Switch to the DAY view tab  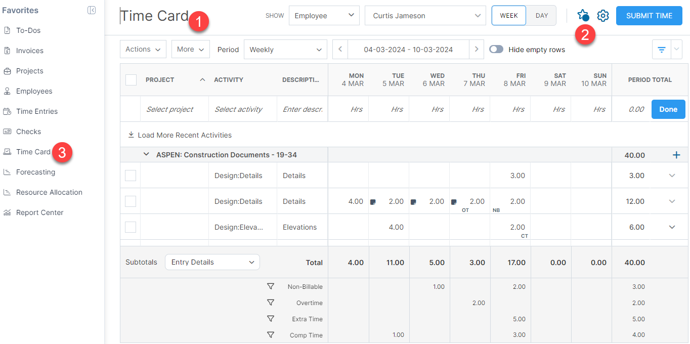[x=541, y=15]
